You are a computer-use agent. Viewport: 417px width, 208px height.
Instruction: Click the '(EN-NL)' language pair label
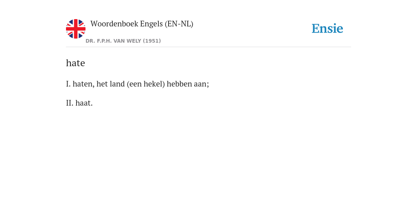coord(179,24)
